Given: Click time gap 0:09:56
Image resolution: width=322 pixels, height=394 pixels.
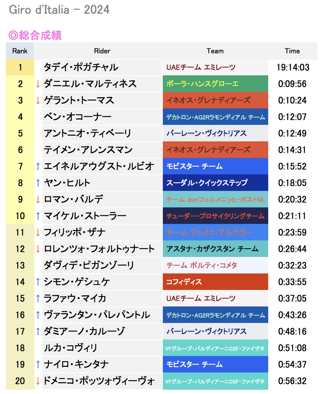Looking at the screenshot, I should coord(292,84).
